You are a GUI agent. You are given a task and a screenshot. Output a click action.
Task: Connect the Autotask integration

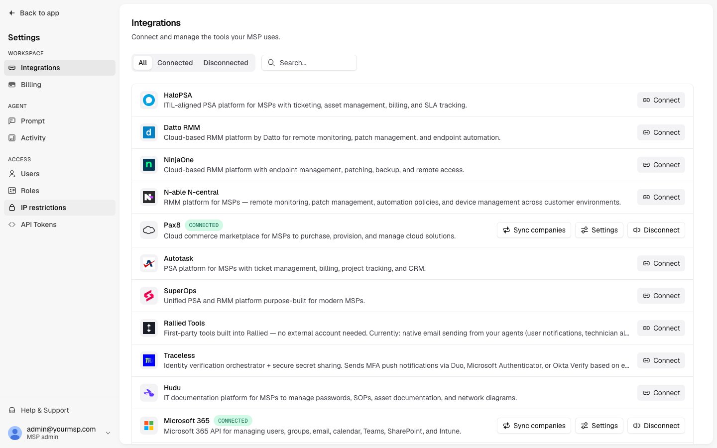(x=661, y=263)
